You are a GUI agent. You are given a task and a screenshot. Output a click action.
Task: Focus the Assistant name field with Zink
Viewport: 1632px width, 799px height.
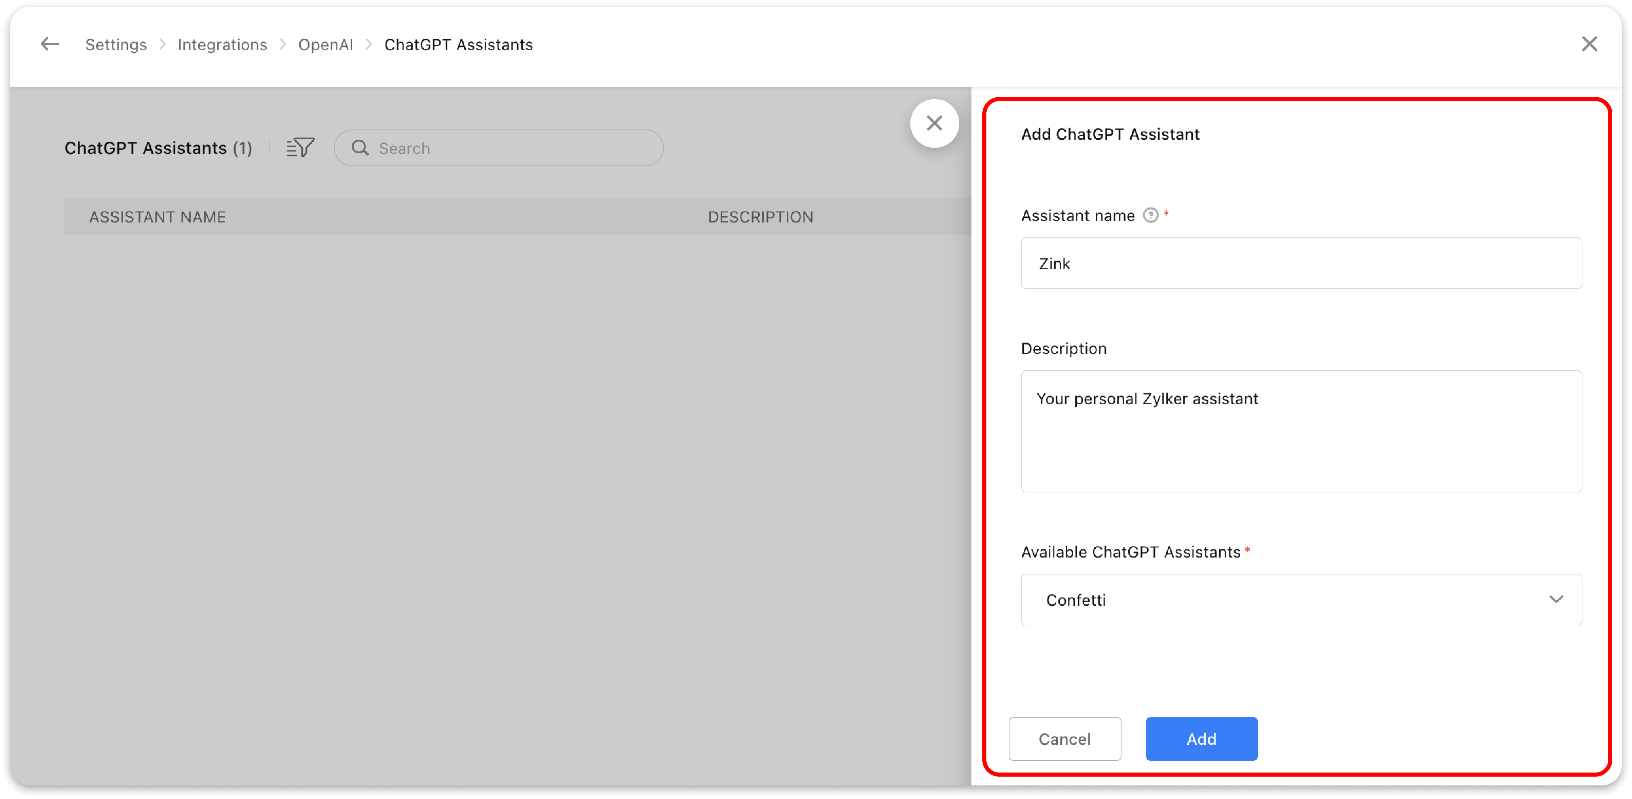pyautogui.click(x=1301, y=264)
